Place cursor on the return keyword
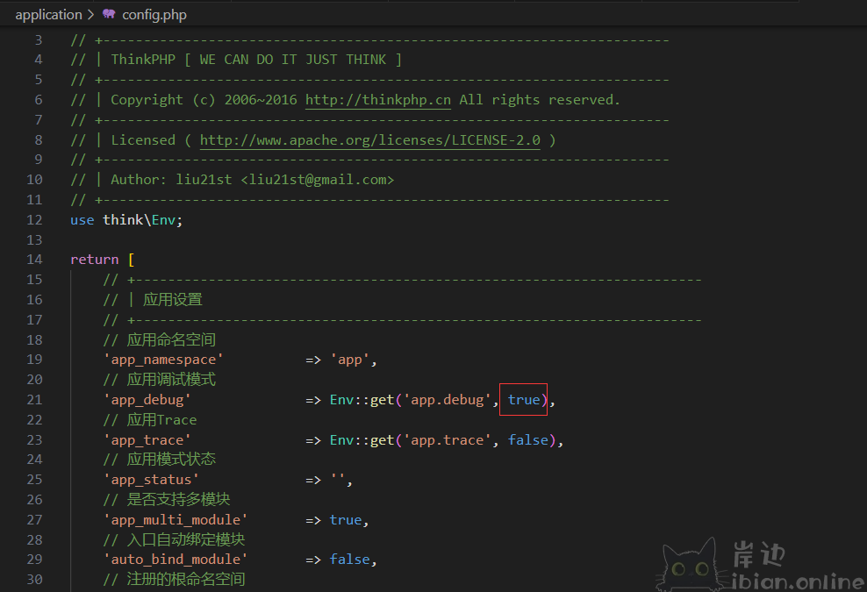The width and height of the screenshot is (867, 592). pyautogui.click(x=94, y=260)
